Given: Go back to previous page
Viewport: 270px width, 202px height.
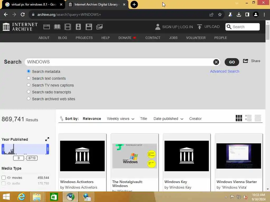Looking at the screenshot, I should [x=6, y=15].
